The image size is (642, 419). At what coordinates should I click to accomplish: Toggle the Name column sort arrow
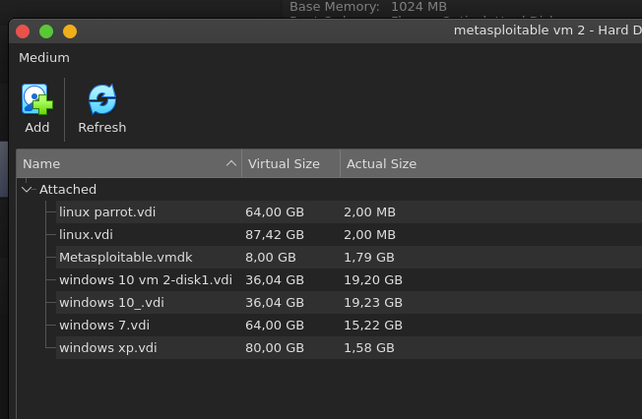point(231,163)
